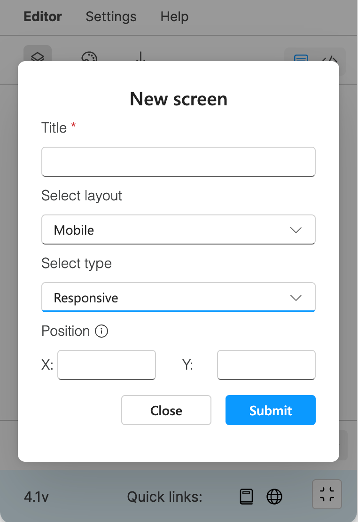
Task: Click the download arrow icon
Action: click(141, 57)
